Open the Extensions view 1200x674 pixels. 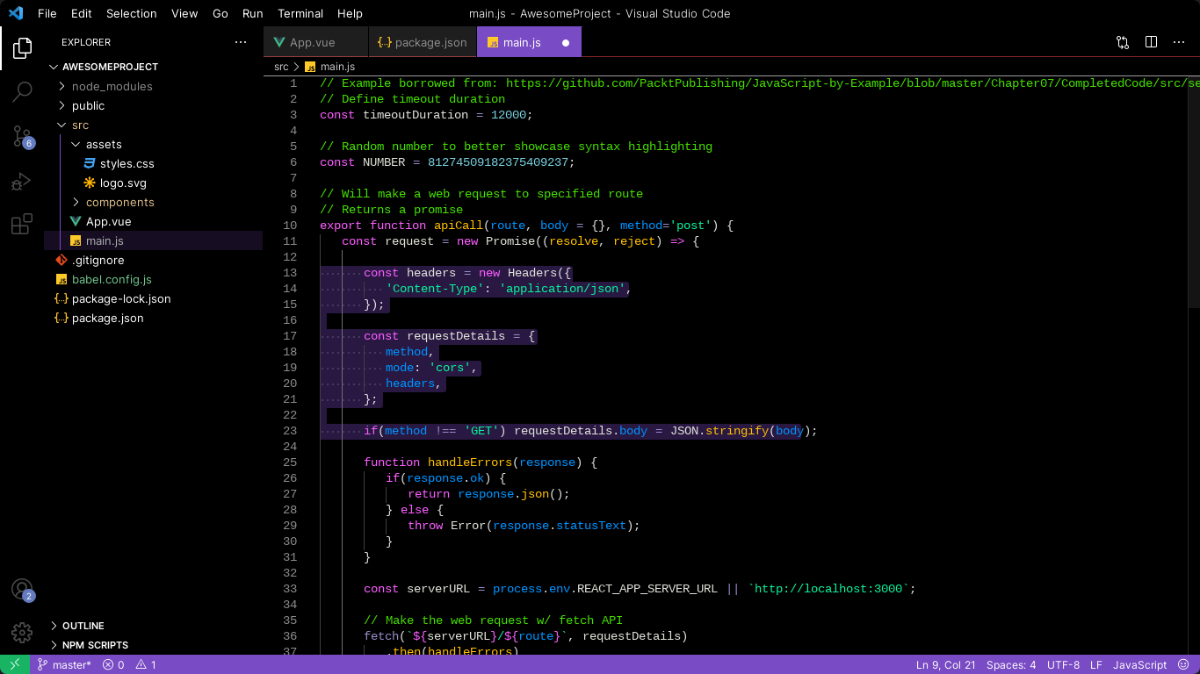click(21, 225)
